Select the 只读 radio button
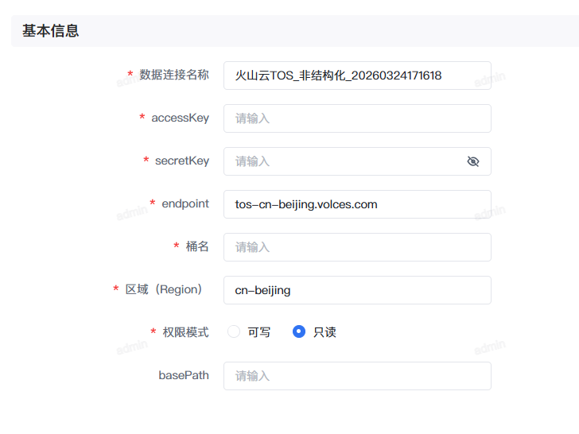This screenshot has height=434, width=579. point(299,331)
